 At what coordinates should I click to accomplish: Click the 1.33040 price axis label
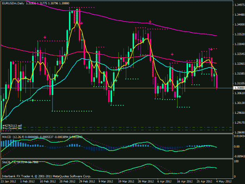240,44
